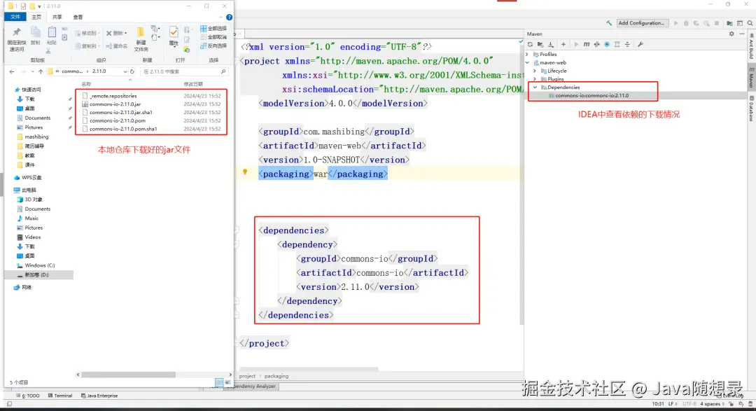756x411 pixels.
Task: Click the intention light bulb in editor gutter
Action: [x=245, y=172]
